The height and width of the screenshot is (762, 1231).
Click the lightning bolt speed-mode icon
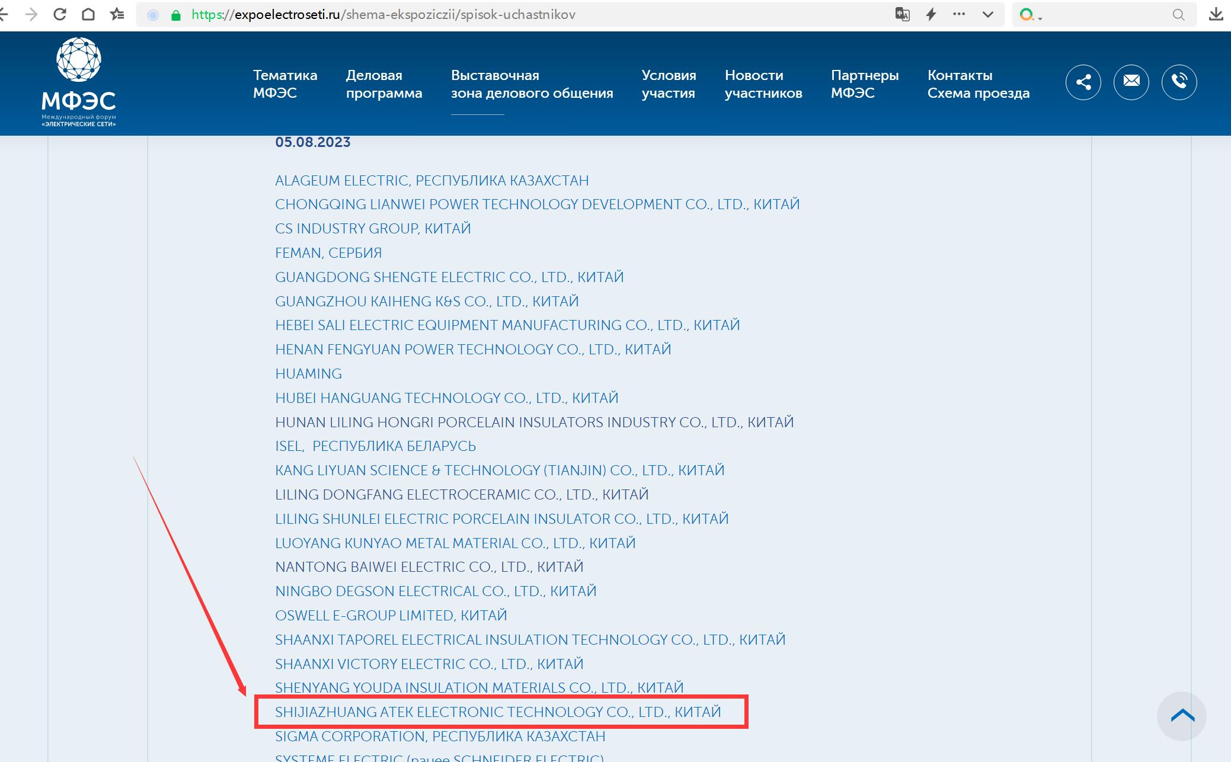point(931,14)
